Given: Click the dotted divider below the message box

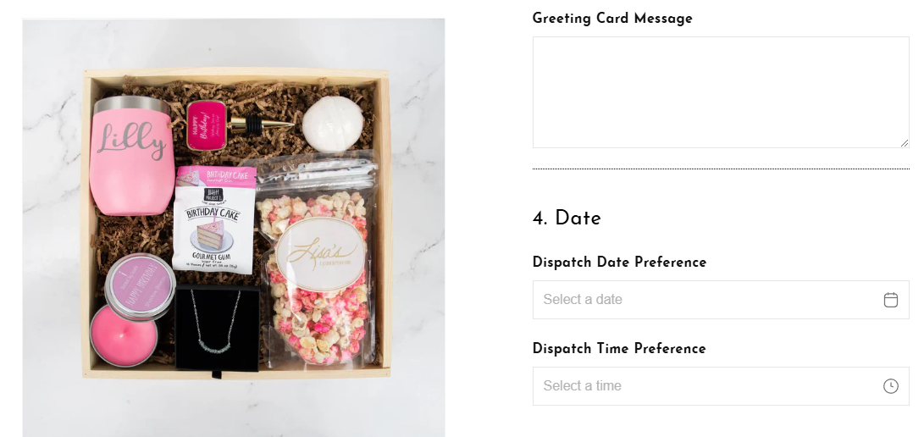Looking at the screenshot, I should tap(721, 169).
